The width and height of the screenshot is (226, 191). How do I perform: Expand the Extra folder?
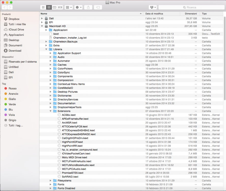click(46, 45)
